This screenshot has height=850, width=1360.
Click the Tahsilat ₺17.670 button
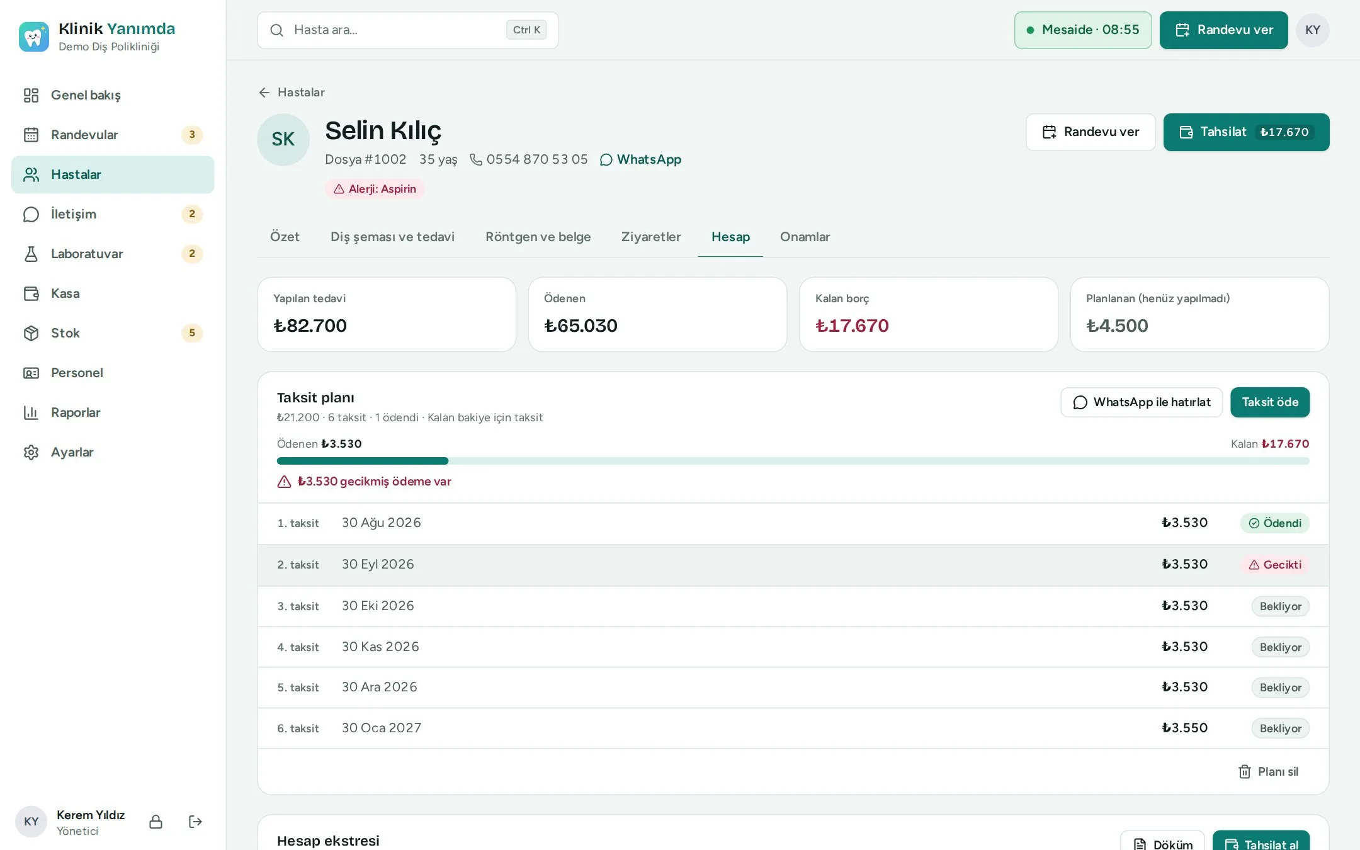tap(1246, 132)
